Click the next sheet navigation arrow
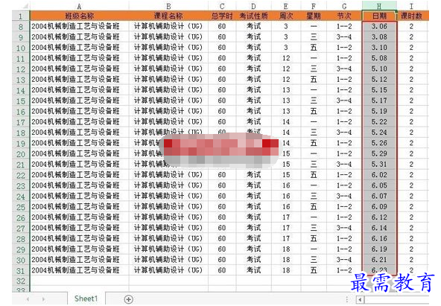Image resolution: width=441 pixels, height=306 pixels. tap(44, 299)
